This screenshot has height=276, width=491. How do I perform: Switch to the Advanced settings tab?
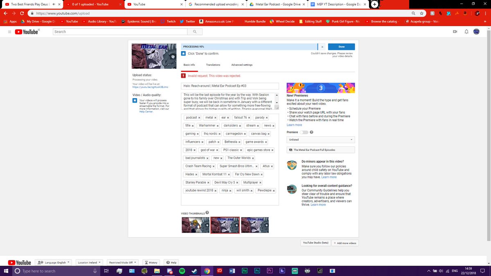pyautogui.click(x=242, y=65)
